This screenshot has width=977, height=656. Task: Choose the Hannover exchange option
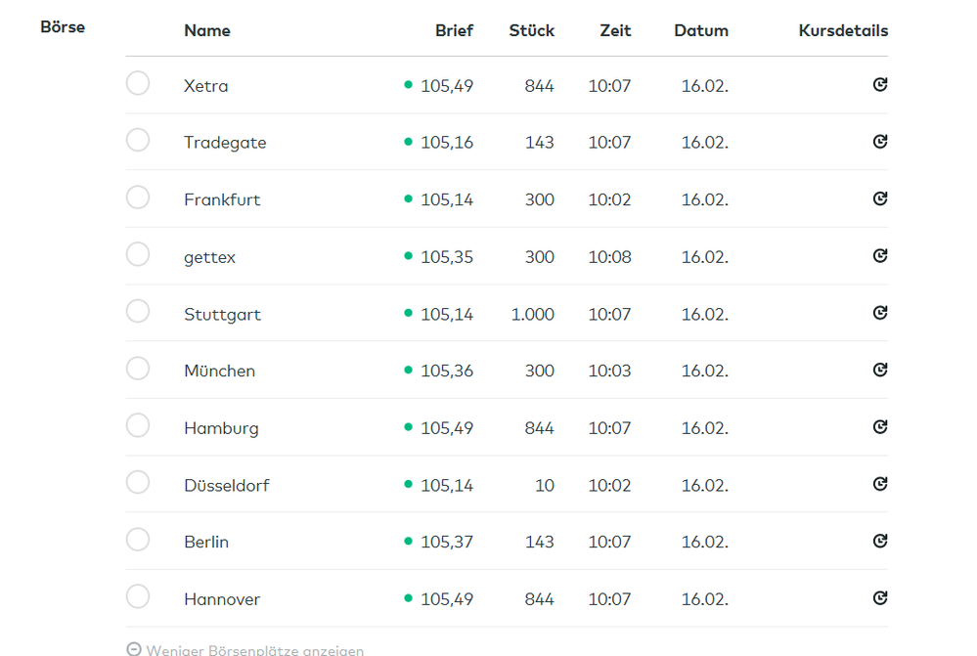pyautogui.click(x=138, y=596)
